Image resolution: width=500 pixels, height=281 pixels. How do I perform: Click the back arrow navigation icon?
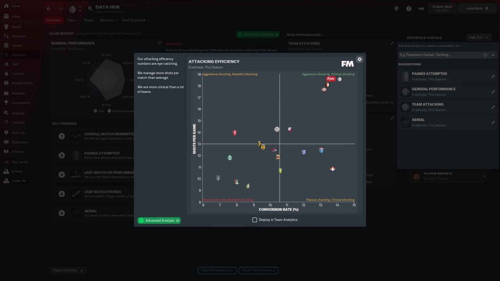(x=49, y=9)
